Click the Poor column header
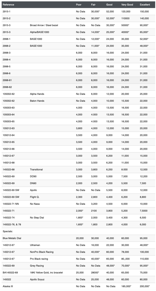This screenshot has height=291, width=156. pyautogui.click(x=79, y=5)
